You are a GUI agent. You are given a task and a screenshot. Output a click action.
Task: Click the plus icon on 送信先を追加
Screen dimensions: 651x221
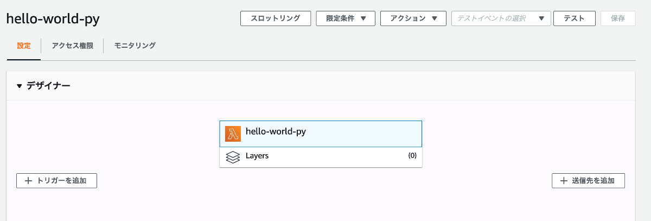pyautogui.click(x=564, y=181)
